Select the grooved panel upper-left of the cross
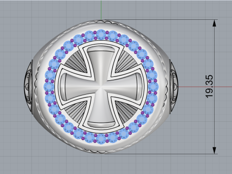This screenshot has height=174, width=232. click(76, 62)
